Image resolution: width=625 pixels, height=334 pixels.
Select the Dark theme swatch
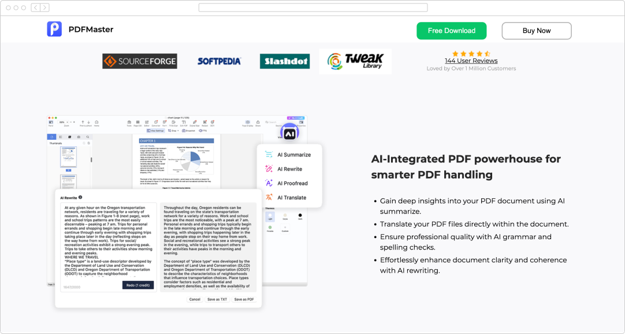tap(300, 216)
